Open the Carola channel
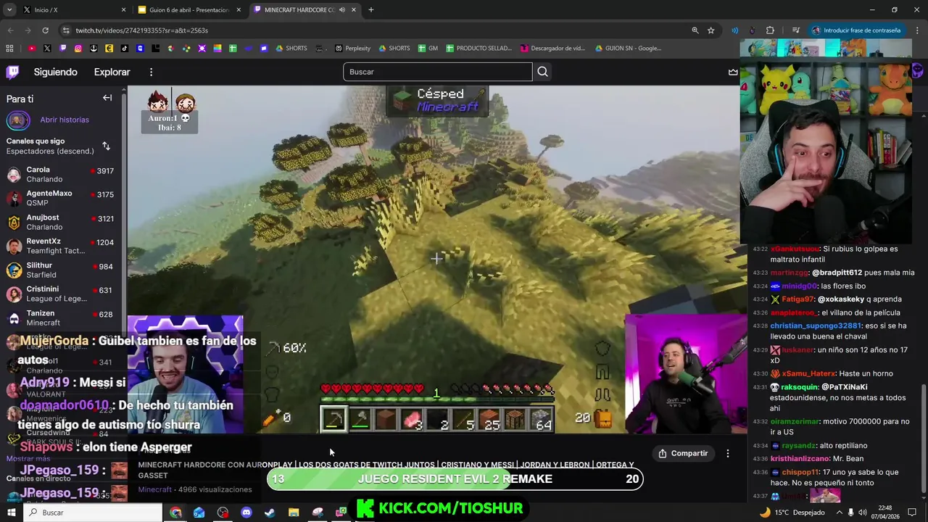Screen dimensions: 928x522 [62, 175]
